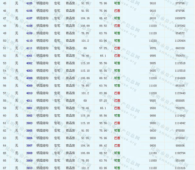Open room 4105 link
The image size is (195, 170).
29,3
